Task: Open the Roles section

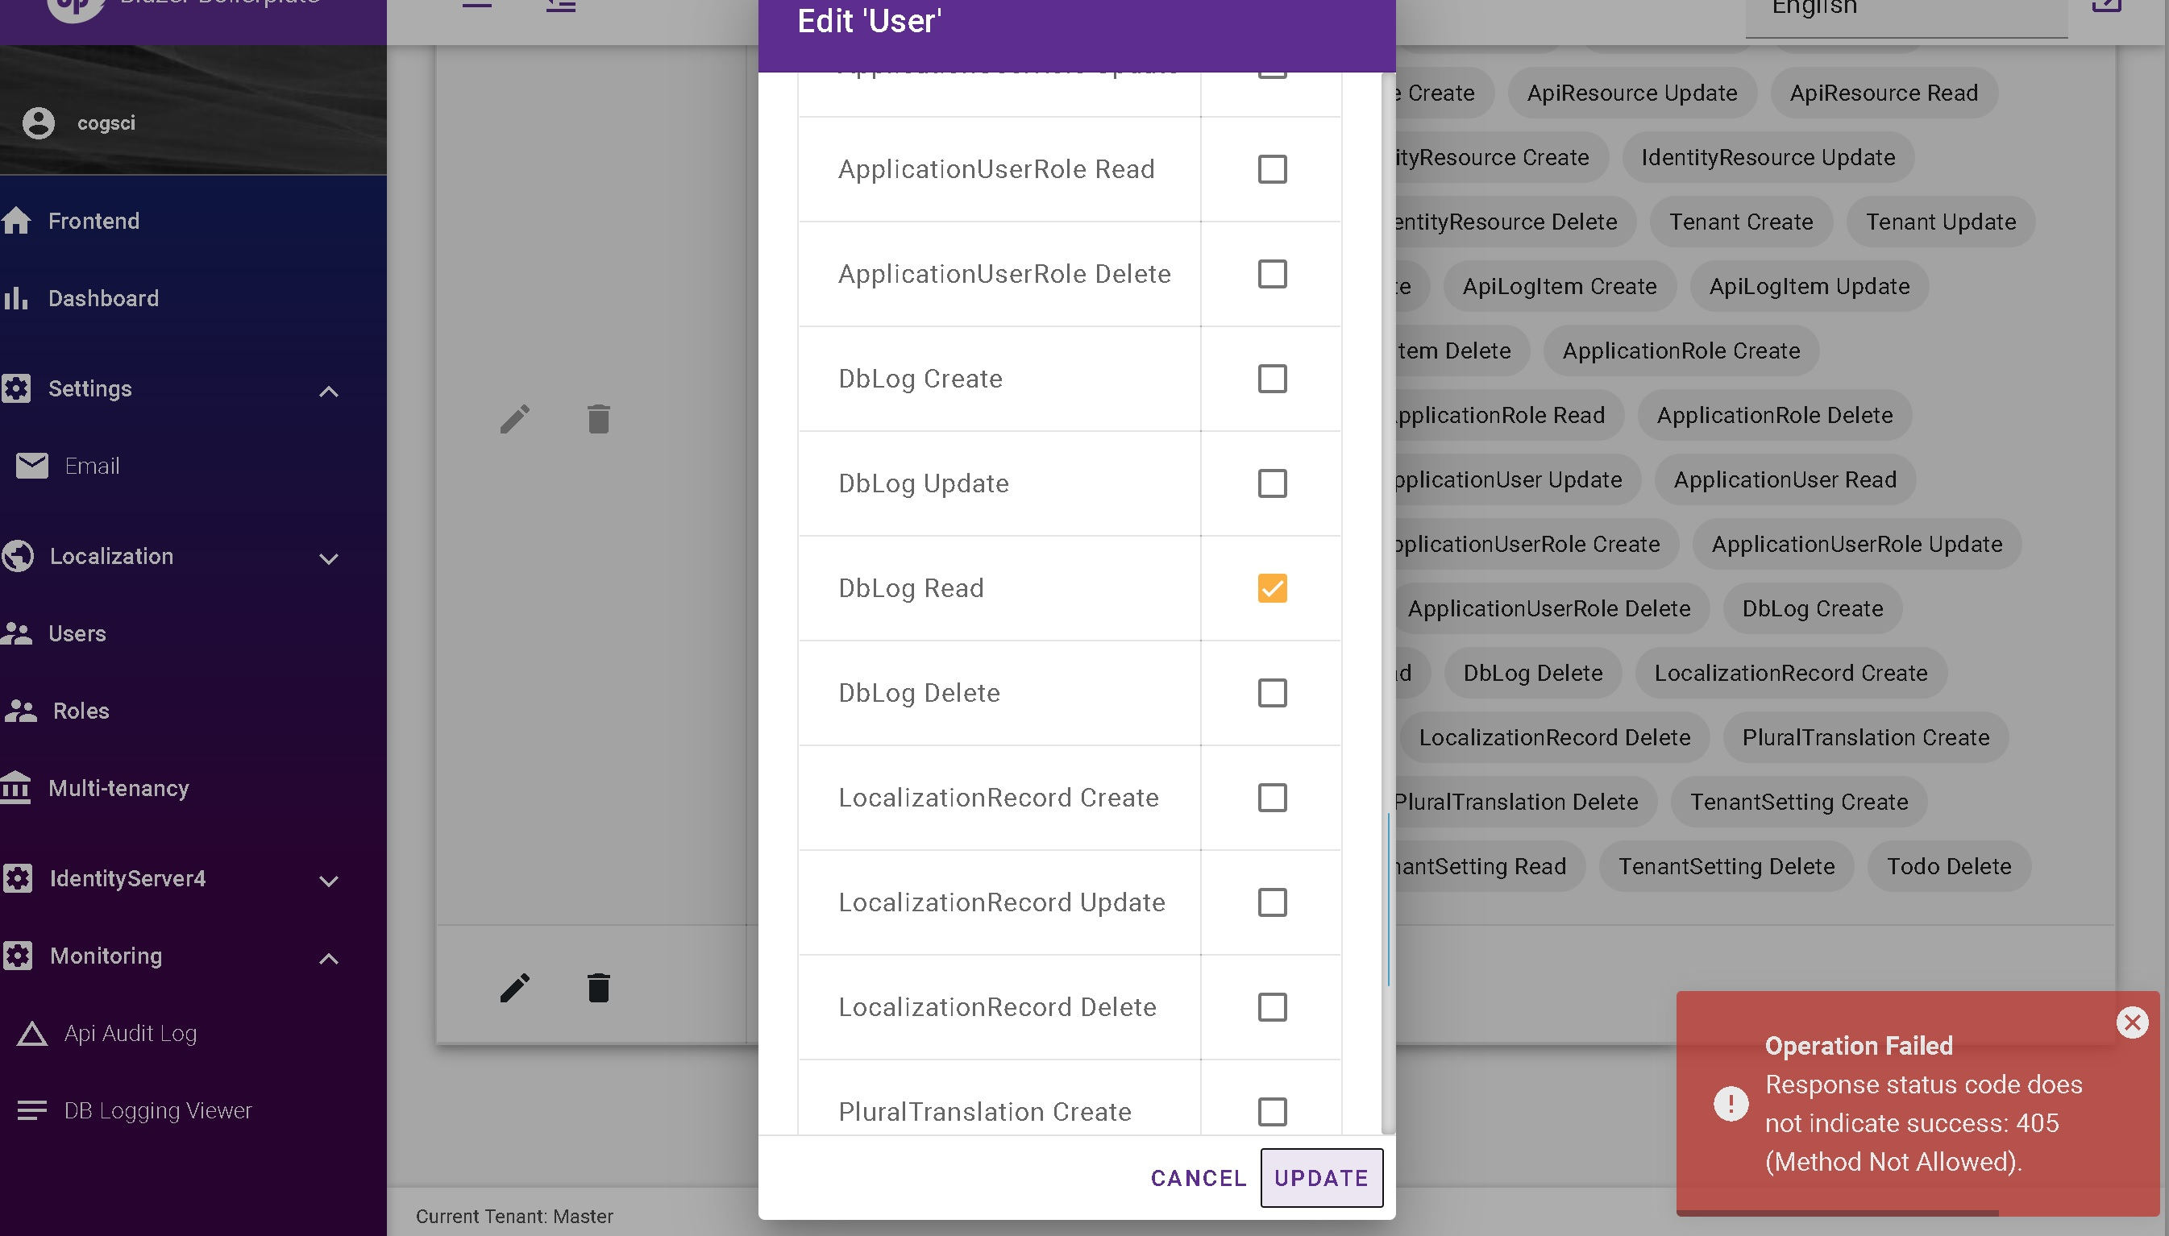Action: [80, 711]
